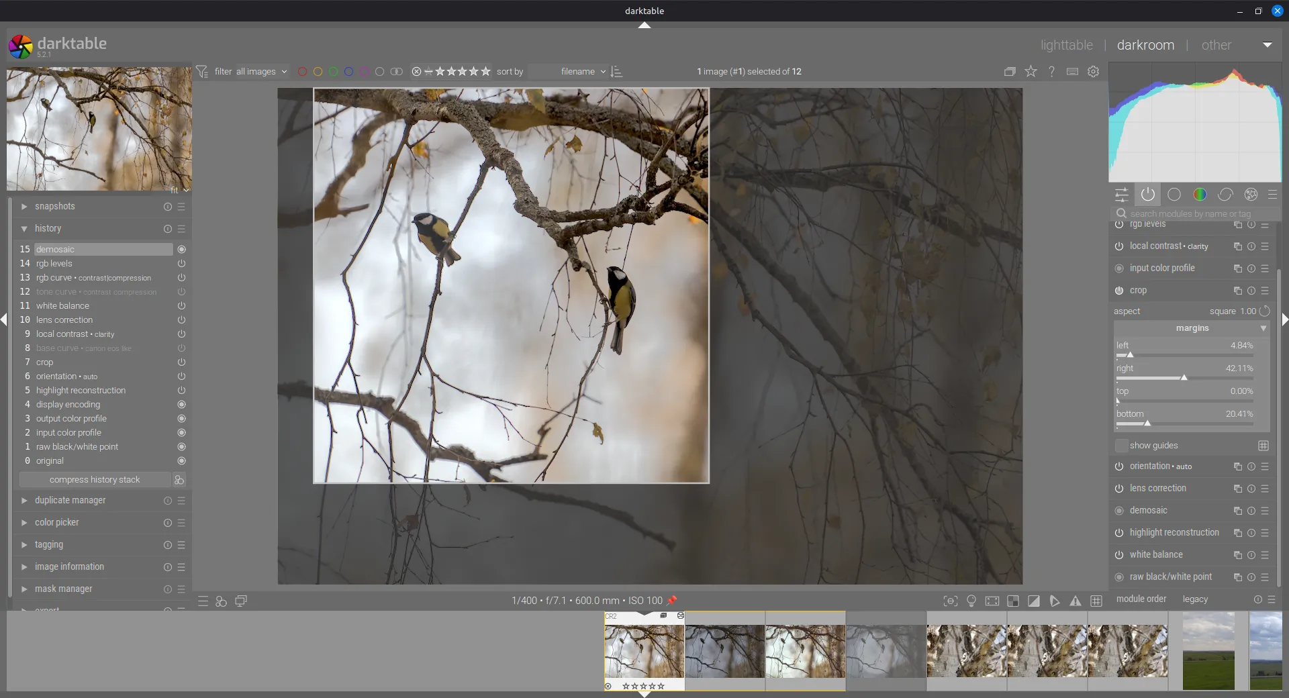Switch to the lighttable view
1289x698 pixels.
tap(1066, 45)
